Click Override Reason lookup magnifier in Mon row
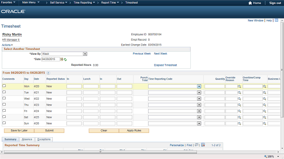Screen dimensions: 284x159 [x=239, y=87]
